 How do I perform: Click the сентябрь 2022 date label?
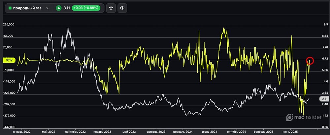click(75, 132)
